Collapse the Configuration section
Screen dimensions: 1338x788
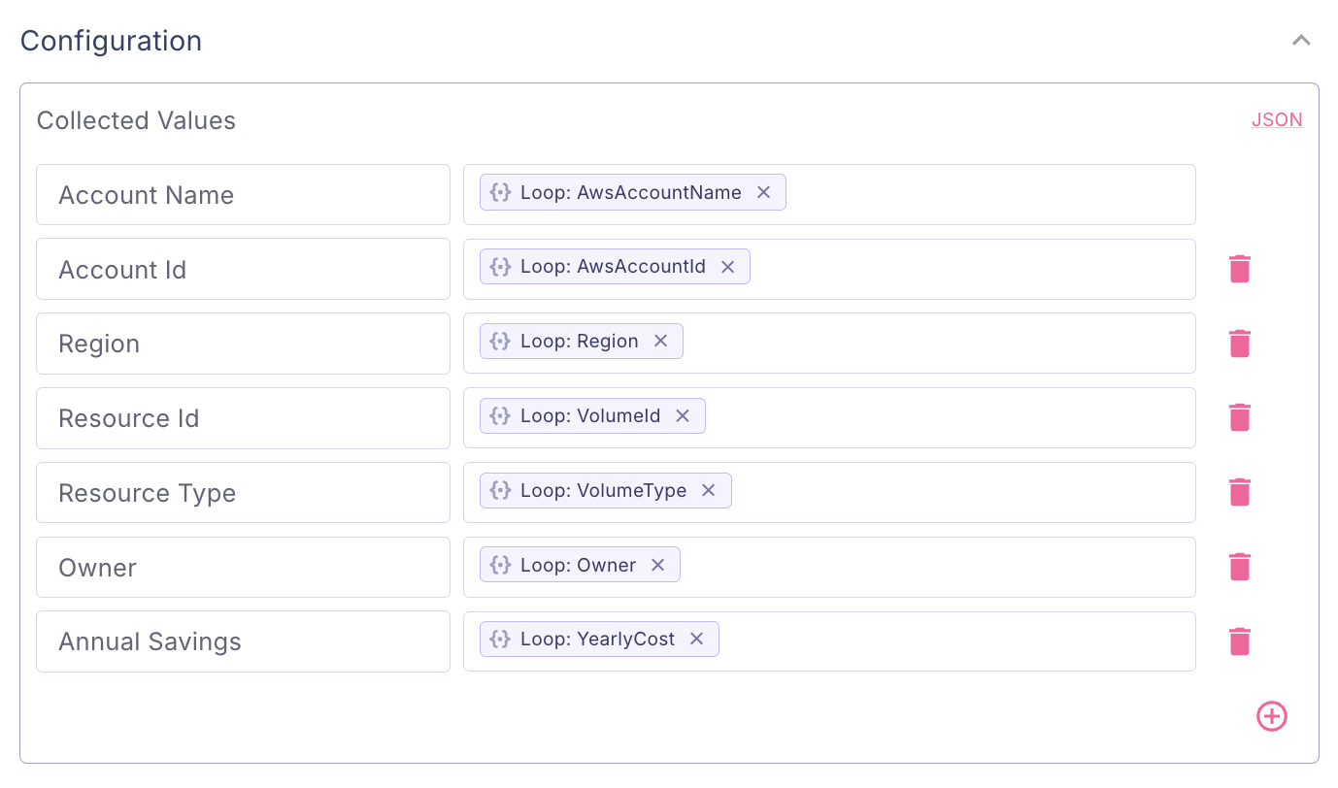point(1300,41)
